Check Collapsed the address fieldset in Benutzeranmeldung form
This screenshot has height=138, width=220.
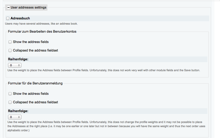point(10,102)
